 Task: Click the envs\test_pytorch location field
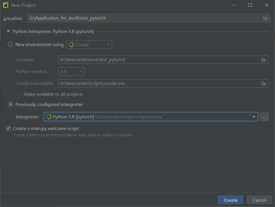pos(163,60)
